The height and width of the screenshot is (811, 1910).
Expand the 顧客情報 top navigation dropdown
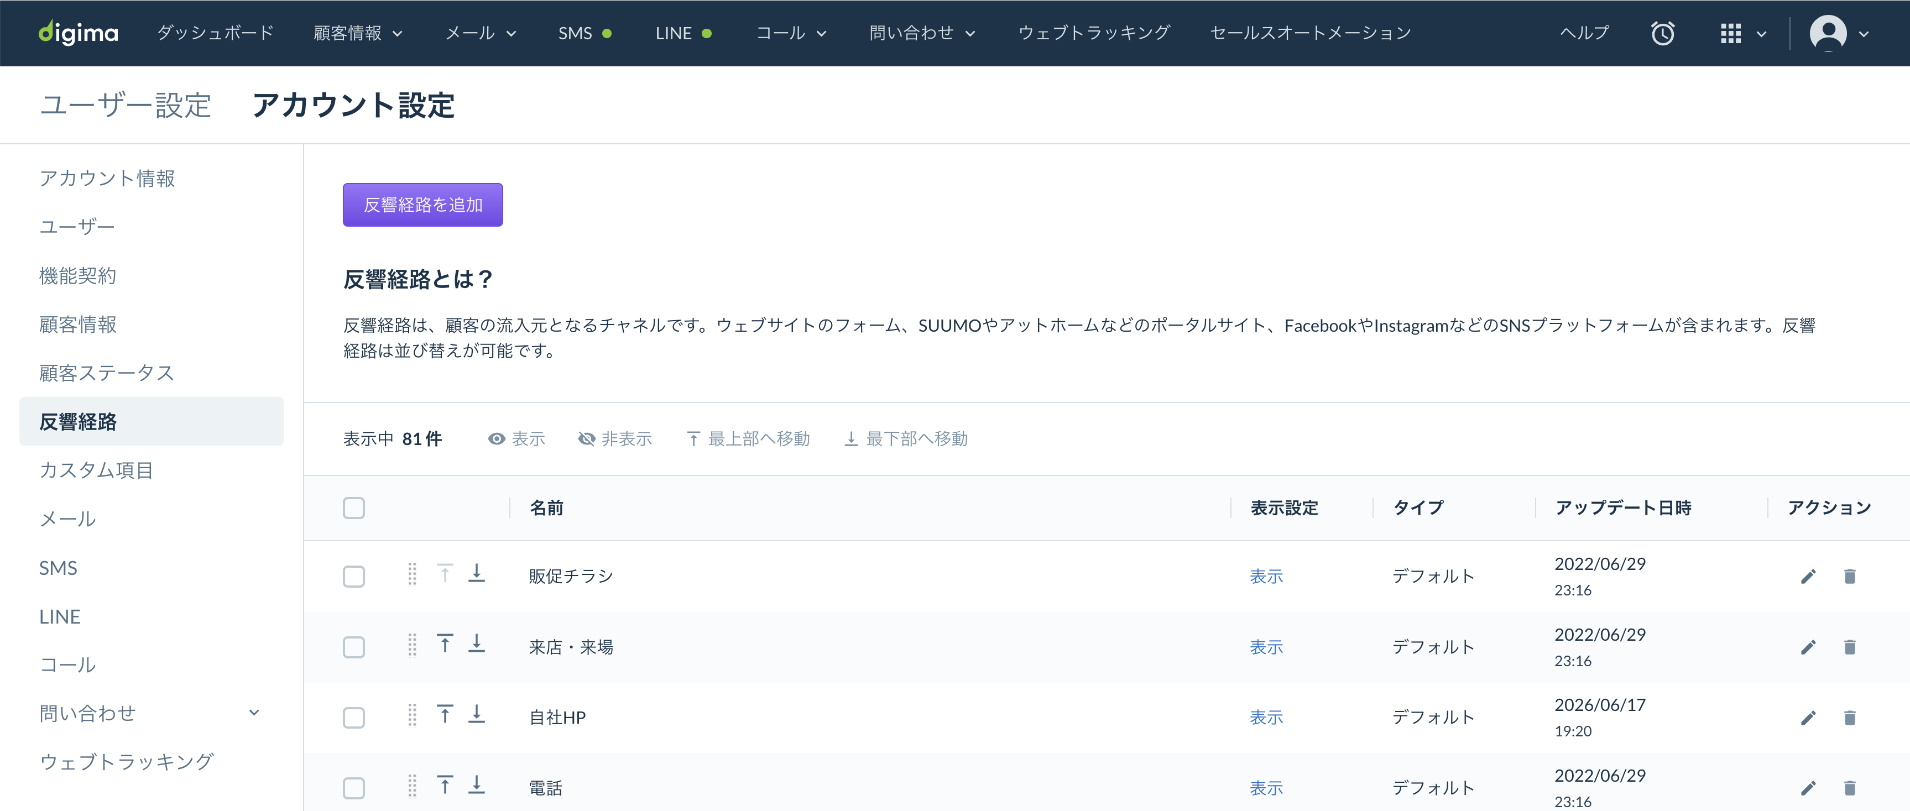358,33
